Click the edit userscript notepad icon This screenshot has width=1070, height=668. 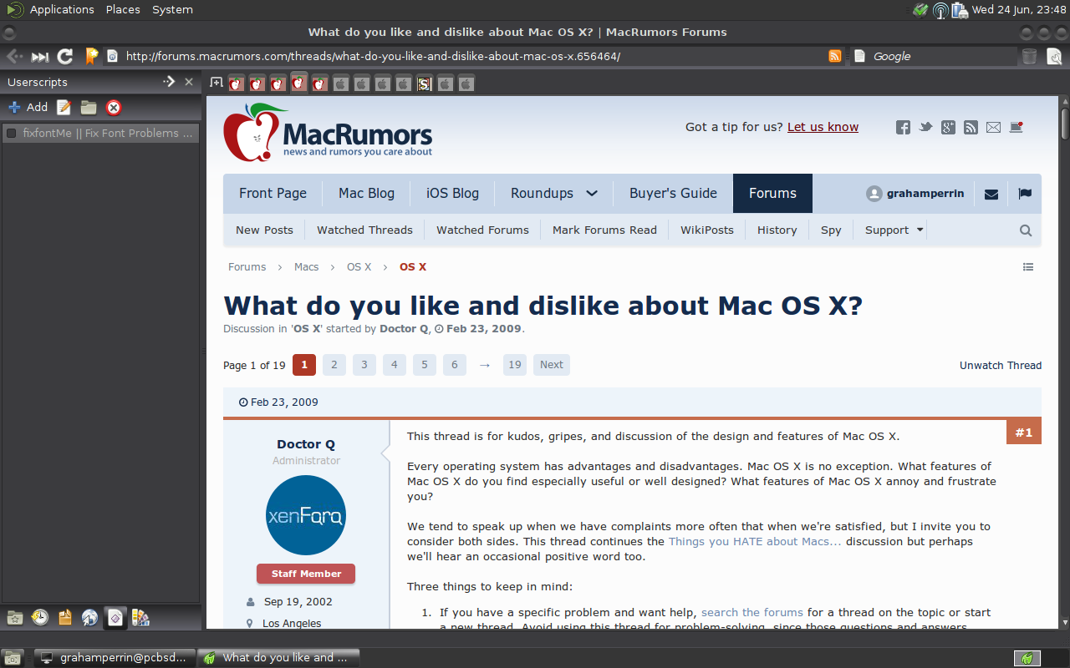(64, 107)
